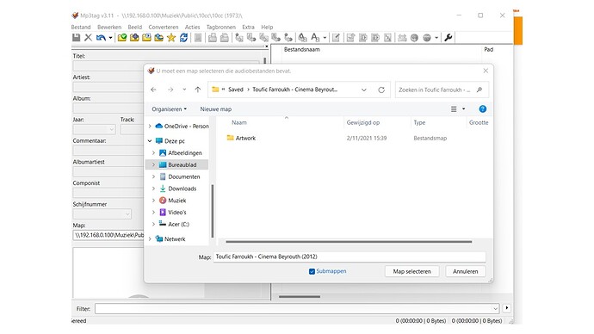This screenshot has height=334, width=594.
Task: Click the first Create playlist icon
Action: pos(213,38)
